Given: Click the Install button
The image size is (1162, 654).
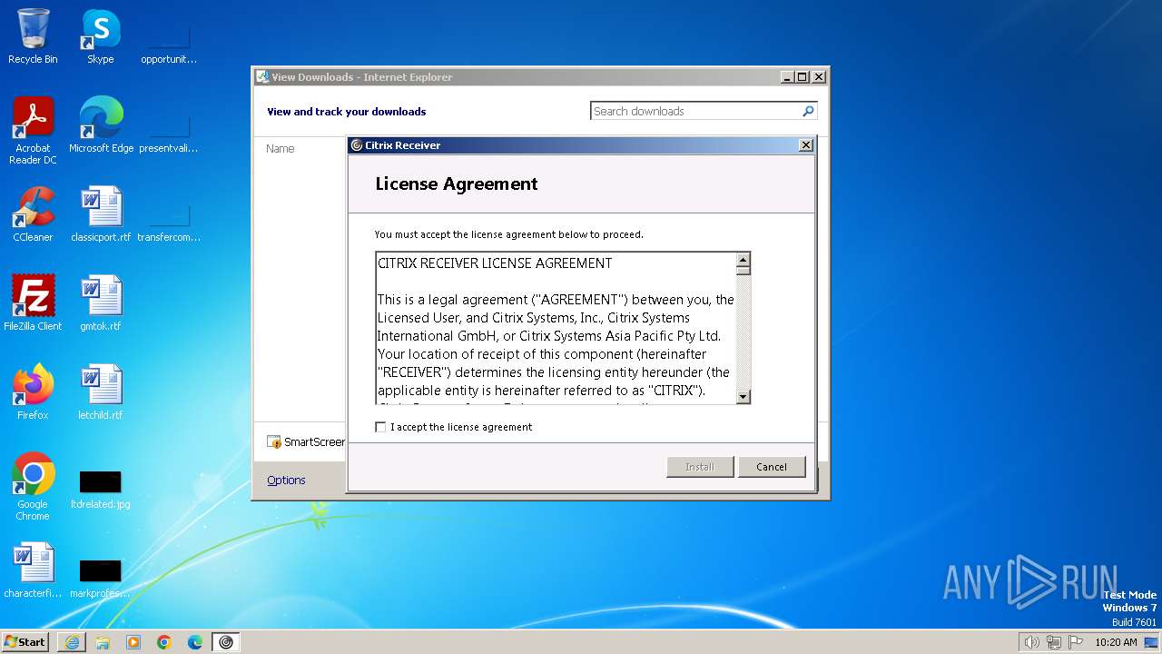Looking at the screenshot, I should 700,467.
